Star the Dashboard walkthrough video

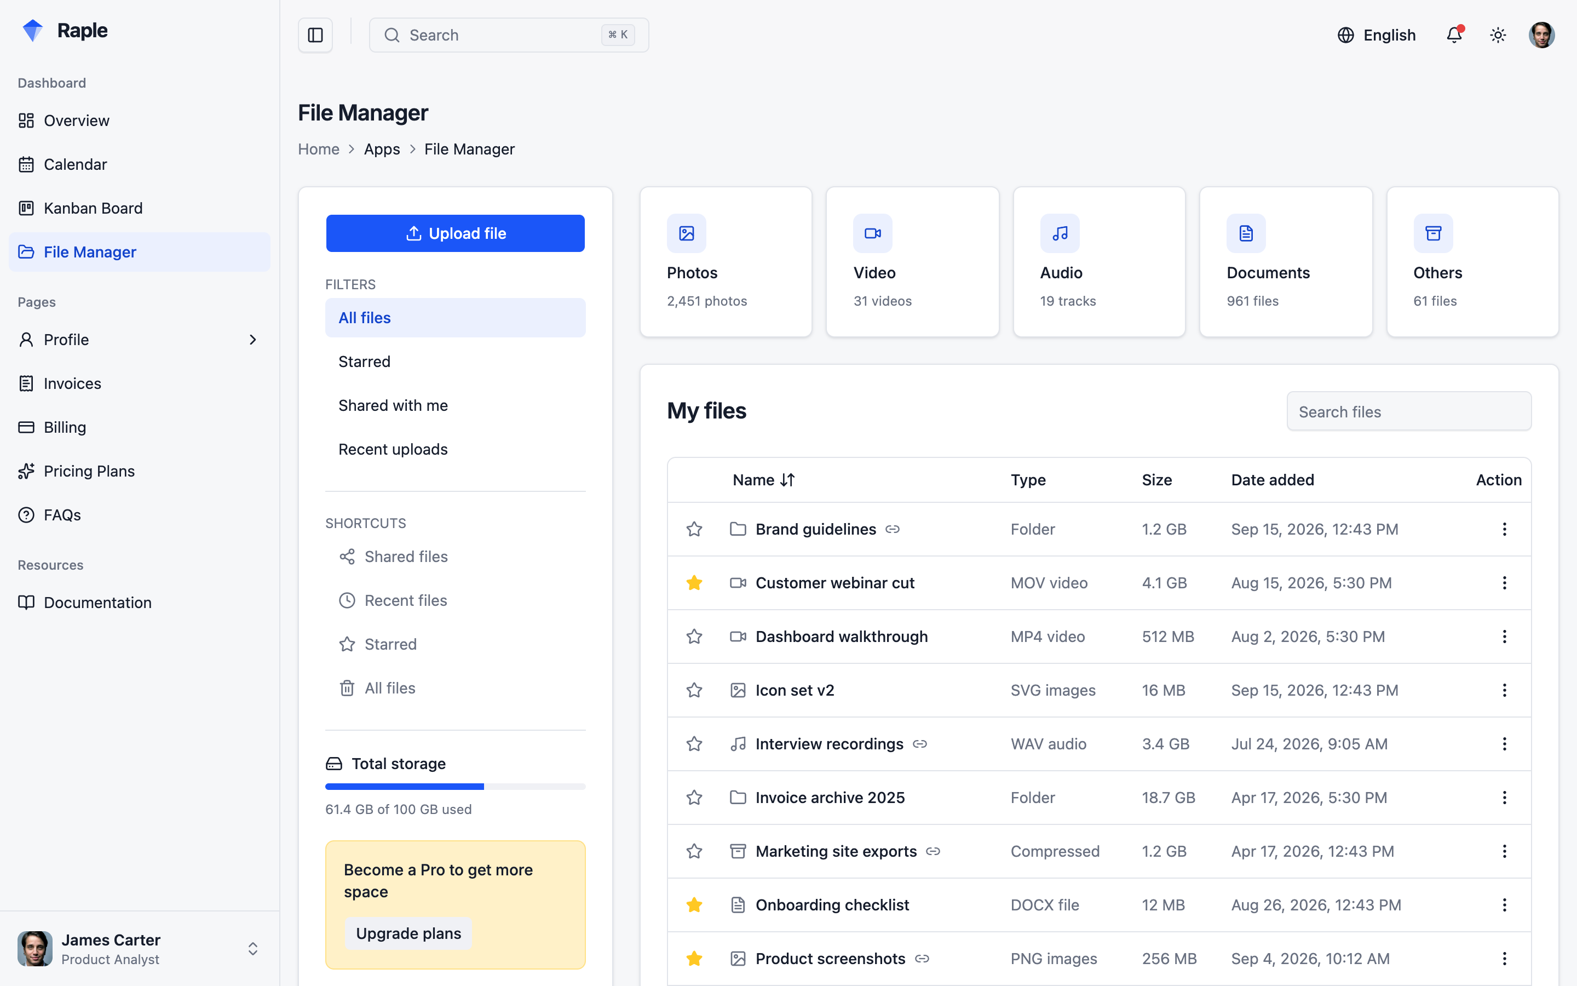694,637
